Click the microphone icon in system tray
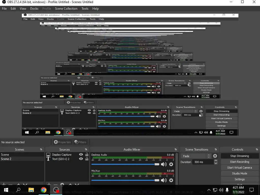 (227, 190)
